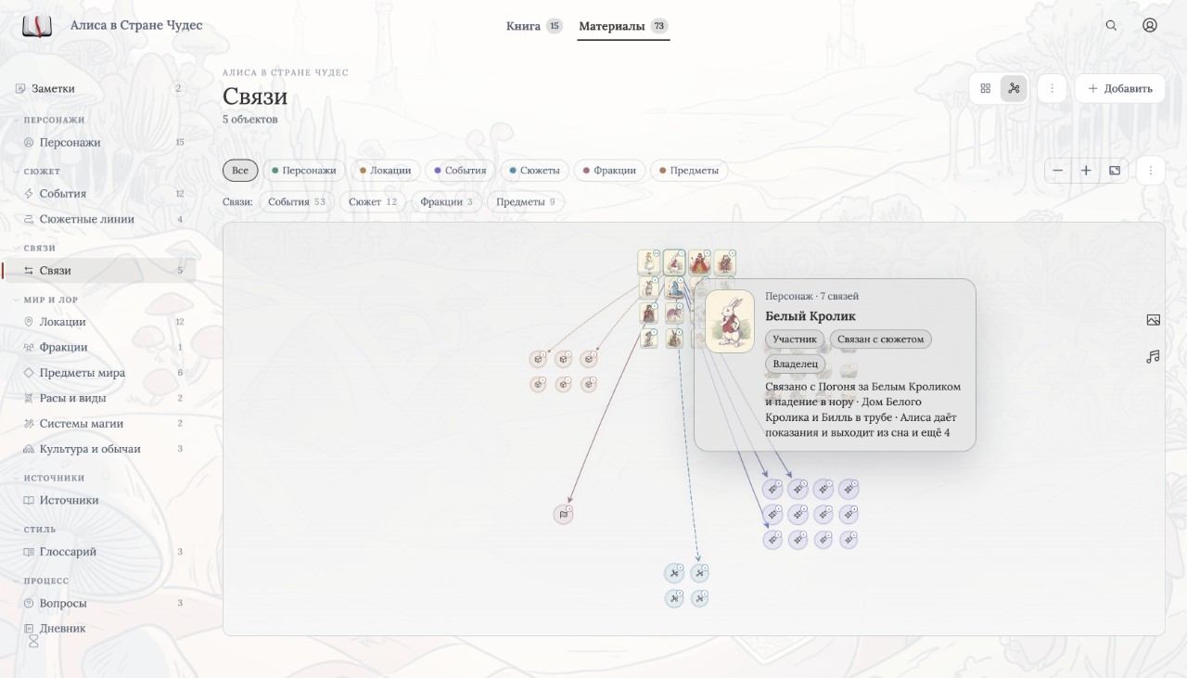Select the graph view icon
The image size is (1187, 678).
(1014, 89)
